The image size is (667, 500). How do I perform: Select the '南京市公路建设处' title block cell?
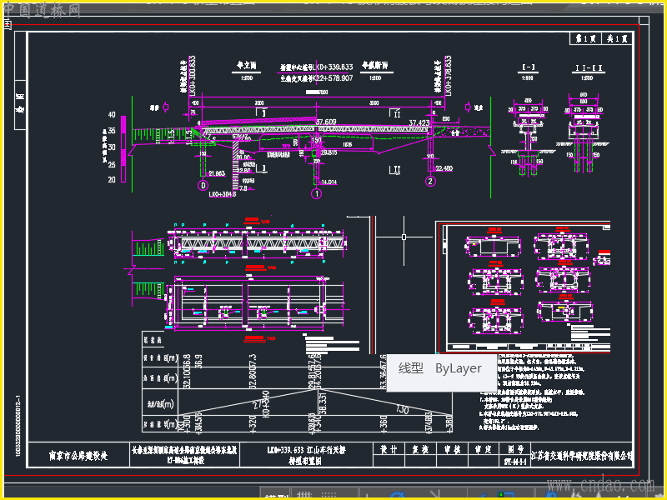pos(78,456)
